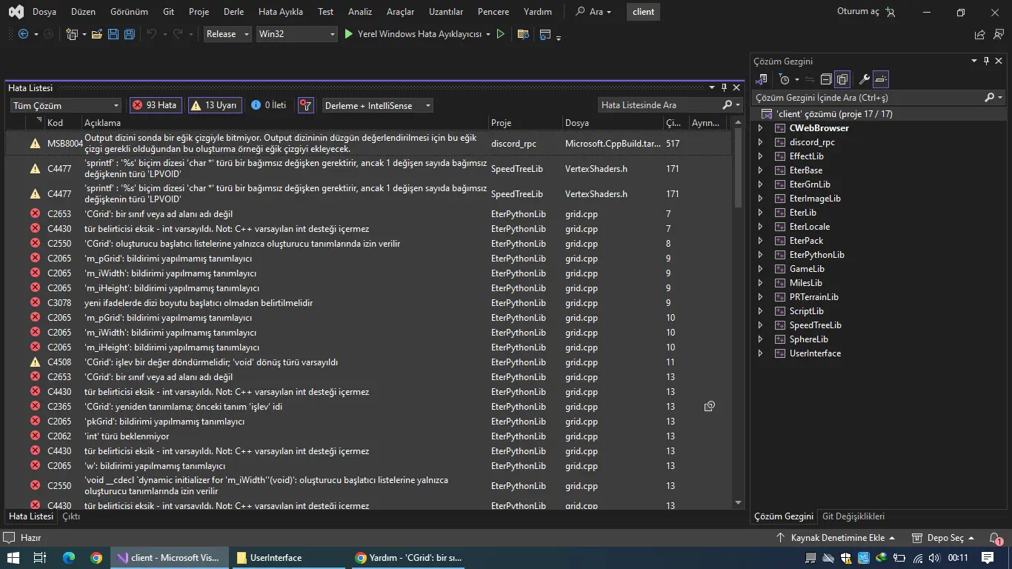Open the Tüm Çözüm scope dropdown
The height and width of the screenshot is (569, 1012).
click(x=65, y=105)
